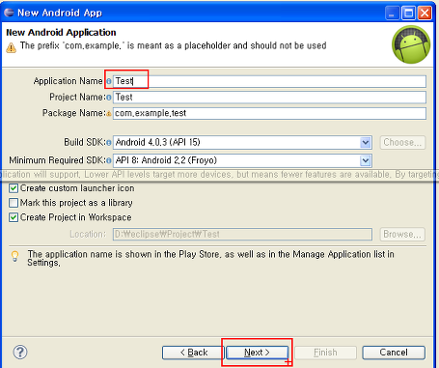
Task: Click the Cancel button
Action: click(394, 353)
